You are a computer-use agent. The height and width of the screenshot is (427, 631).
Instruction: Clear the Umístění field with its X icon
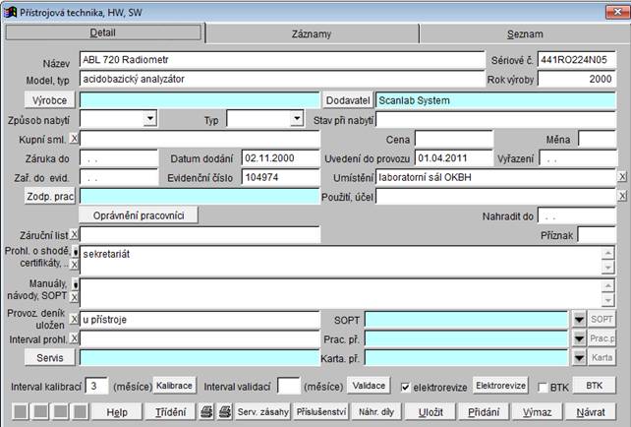pos(621,177)
